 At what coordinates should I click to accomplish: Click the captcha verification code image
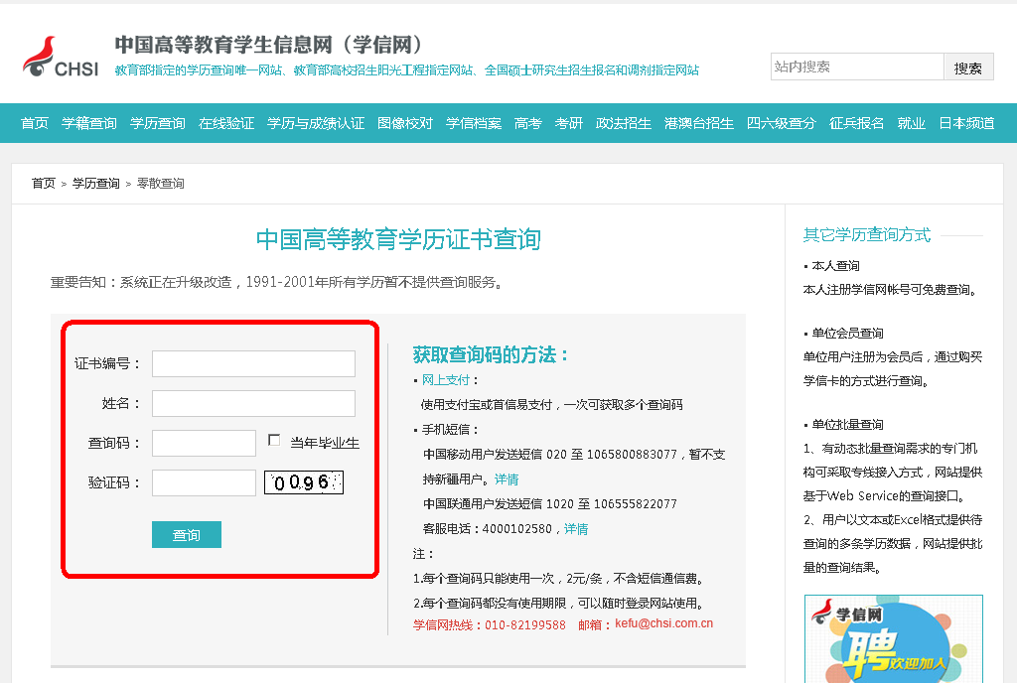[x=303, y=482]
